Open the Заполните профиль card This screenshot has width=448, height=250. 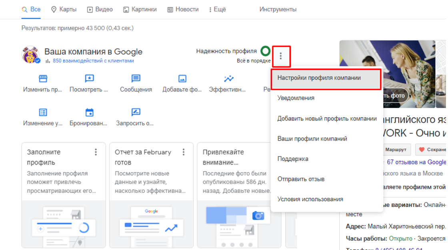(x=64, y=195)
